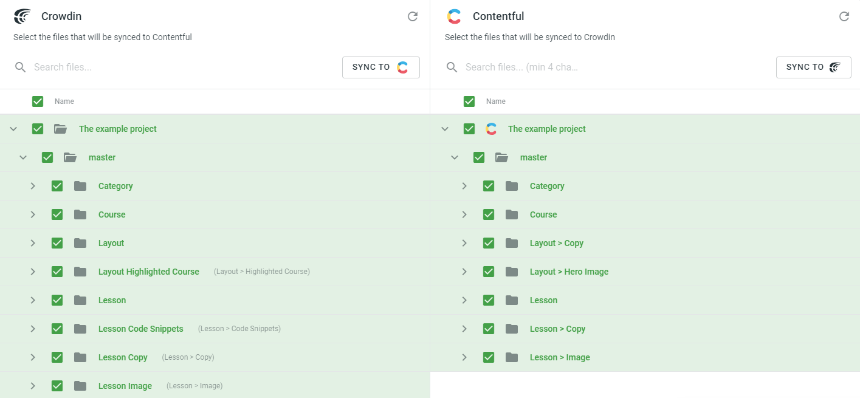Expand the Crowdin Lesson folder
This screenshot has height=398, width=860.
coord(33,300)
